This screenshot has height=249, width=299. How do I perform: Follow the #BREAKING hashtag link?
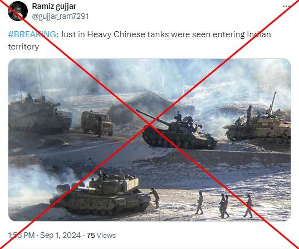pos(32,34)
